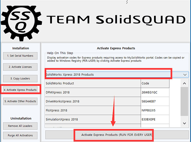Select the FloXpress 2018 row

pyautogui.click(x=92, y=110)
